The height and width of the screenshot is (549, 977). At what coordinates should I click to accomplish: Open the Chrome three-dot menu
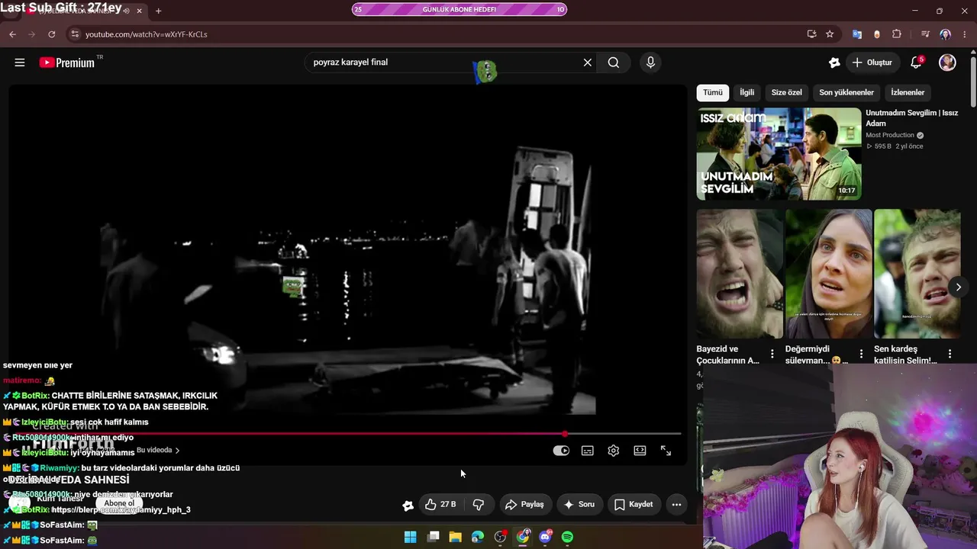click(965, 34)
